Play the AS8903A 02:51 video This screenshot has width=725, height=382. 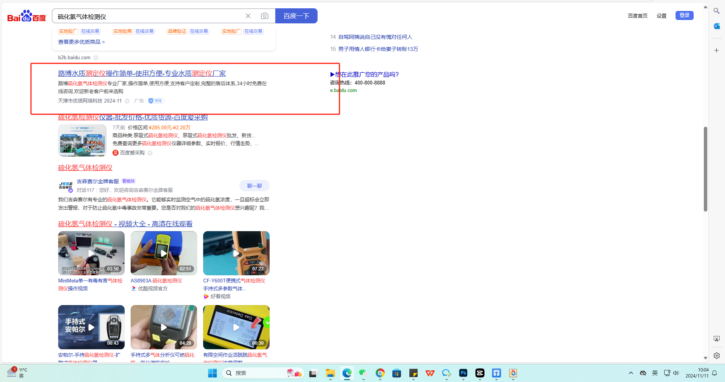click(164, 253)
